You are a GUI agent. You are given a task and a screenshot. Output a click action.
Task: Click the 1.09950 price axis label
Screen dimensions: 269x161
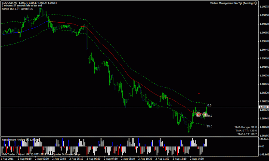click(264, 15)
